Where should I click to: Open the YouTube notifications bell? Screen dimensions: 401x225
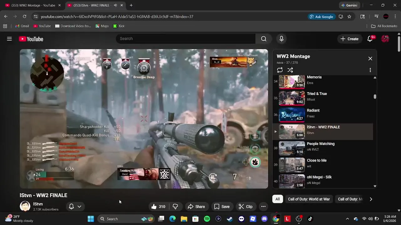(370, 39)
